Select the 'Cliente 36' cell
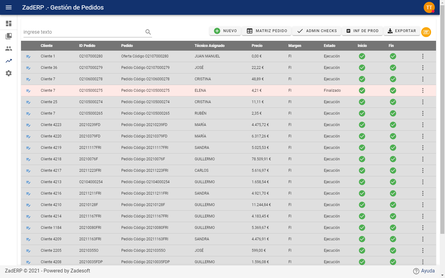The image size is (445, 278). (49, 68)
